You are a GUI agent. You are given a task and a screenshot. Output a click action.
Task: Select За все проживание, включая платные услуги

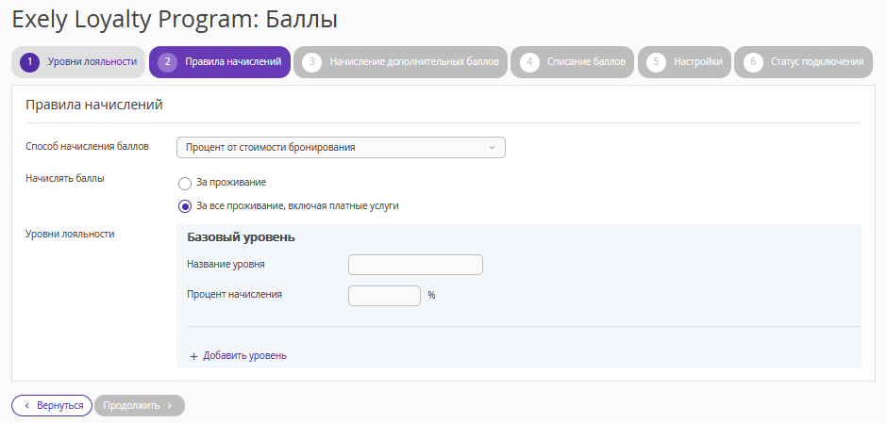tap(184, 206)
